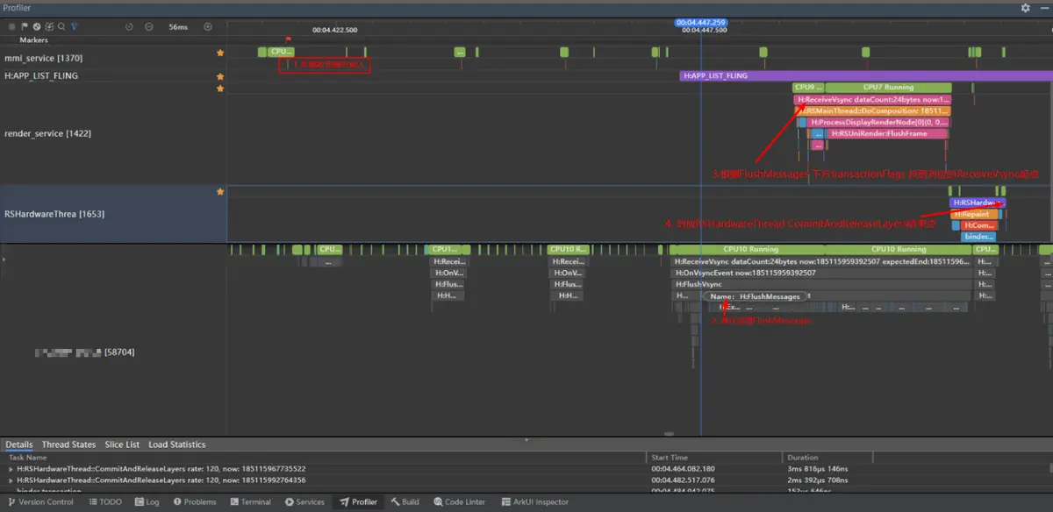This screenshot has height=512, width=1053.
Task: Toggle favorite star on mmi_service row
Action: (220, 53)
